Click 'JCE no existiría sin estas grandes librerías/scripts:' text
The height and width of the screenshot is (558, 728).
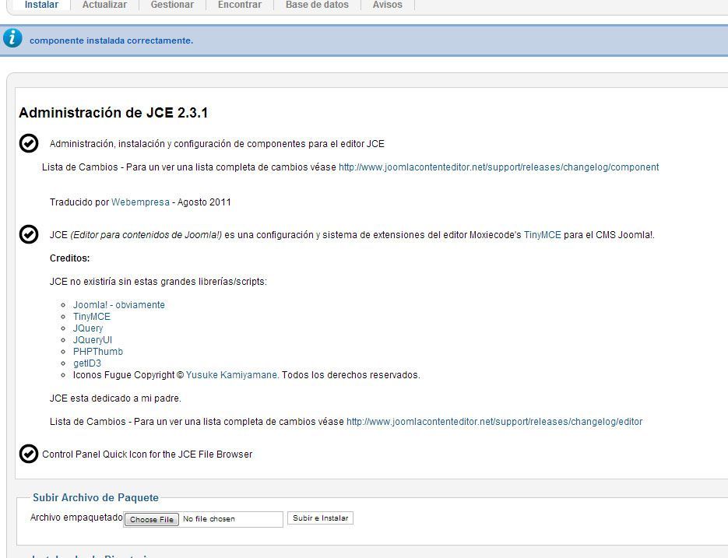click(x=158, y=281)
